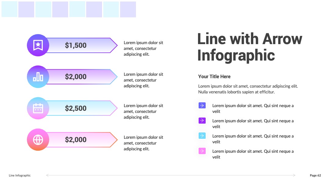Image resolution: width=330 pixels, height=185 pixels.
Task: Select the 'Your Title Here' subtitle
Action: (214, 76)
